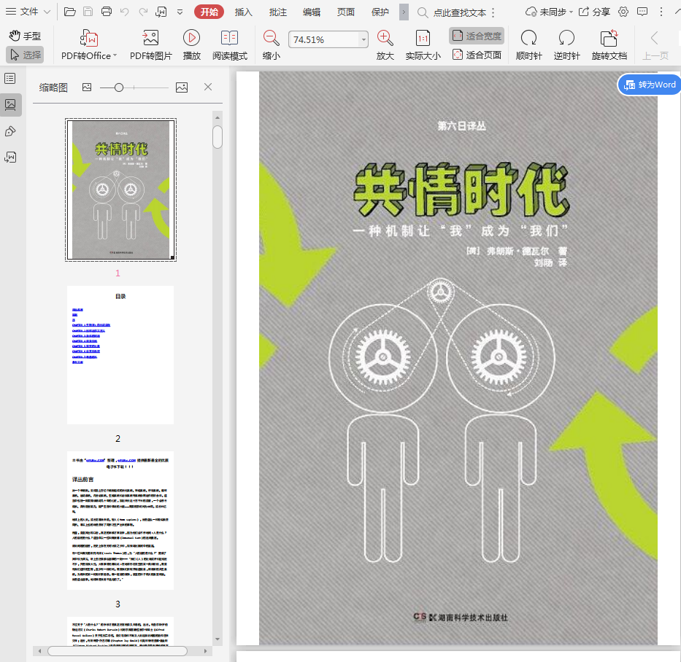Viewport: 681px width, 662px height.
Task: Expand the PDF转Office dropdown
Action: (x=115, y=55)
